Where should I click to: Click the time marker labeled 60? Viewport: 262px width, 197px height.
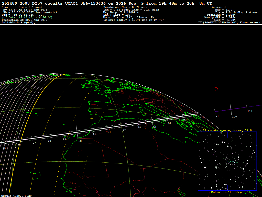(x=80, y=141)
